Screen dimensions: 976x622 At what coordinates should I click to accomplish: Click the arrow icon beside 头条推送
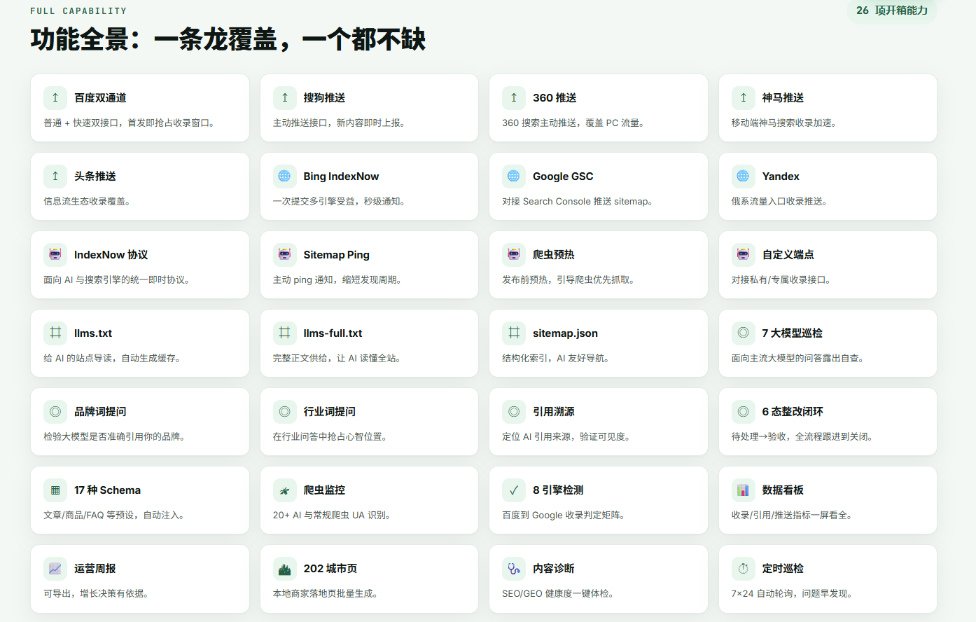(x=55, y=177)
